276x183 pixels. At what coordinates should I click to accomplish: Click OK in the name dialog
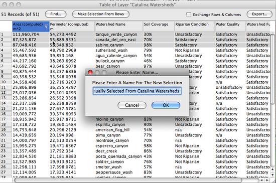166,105
